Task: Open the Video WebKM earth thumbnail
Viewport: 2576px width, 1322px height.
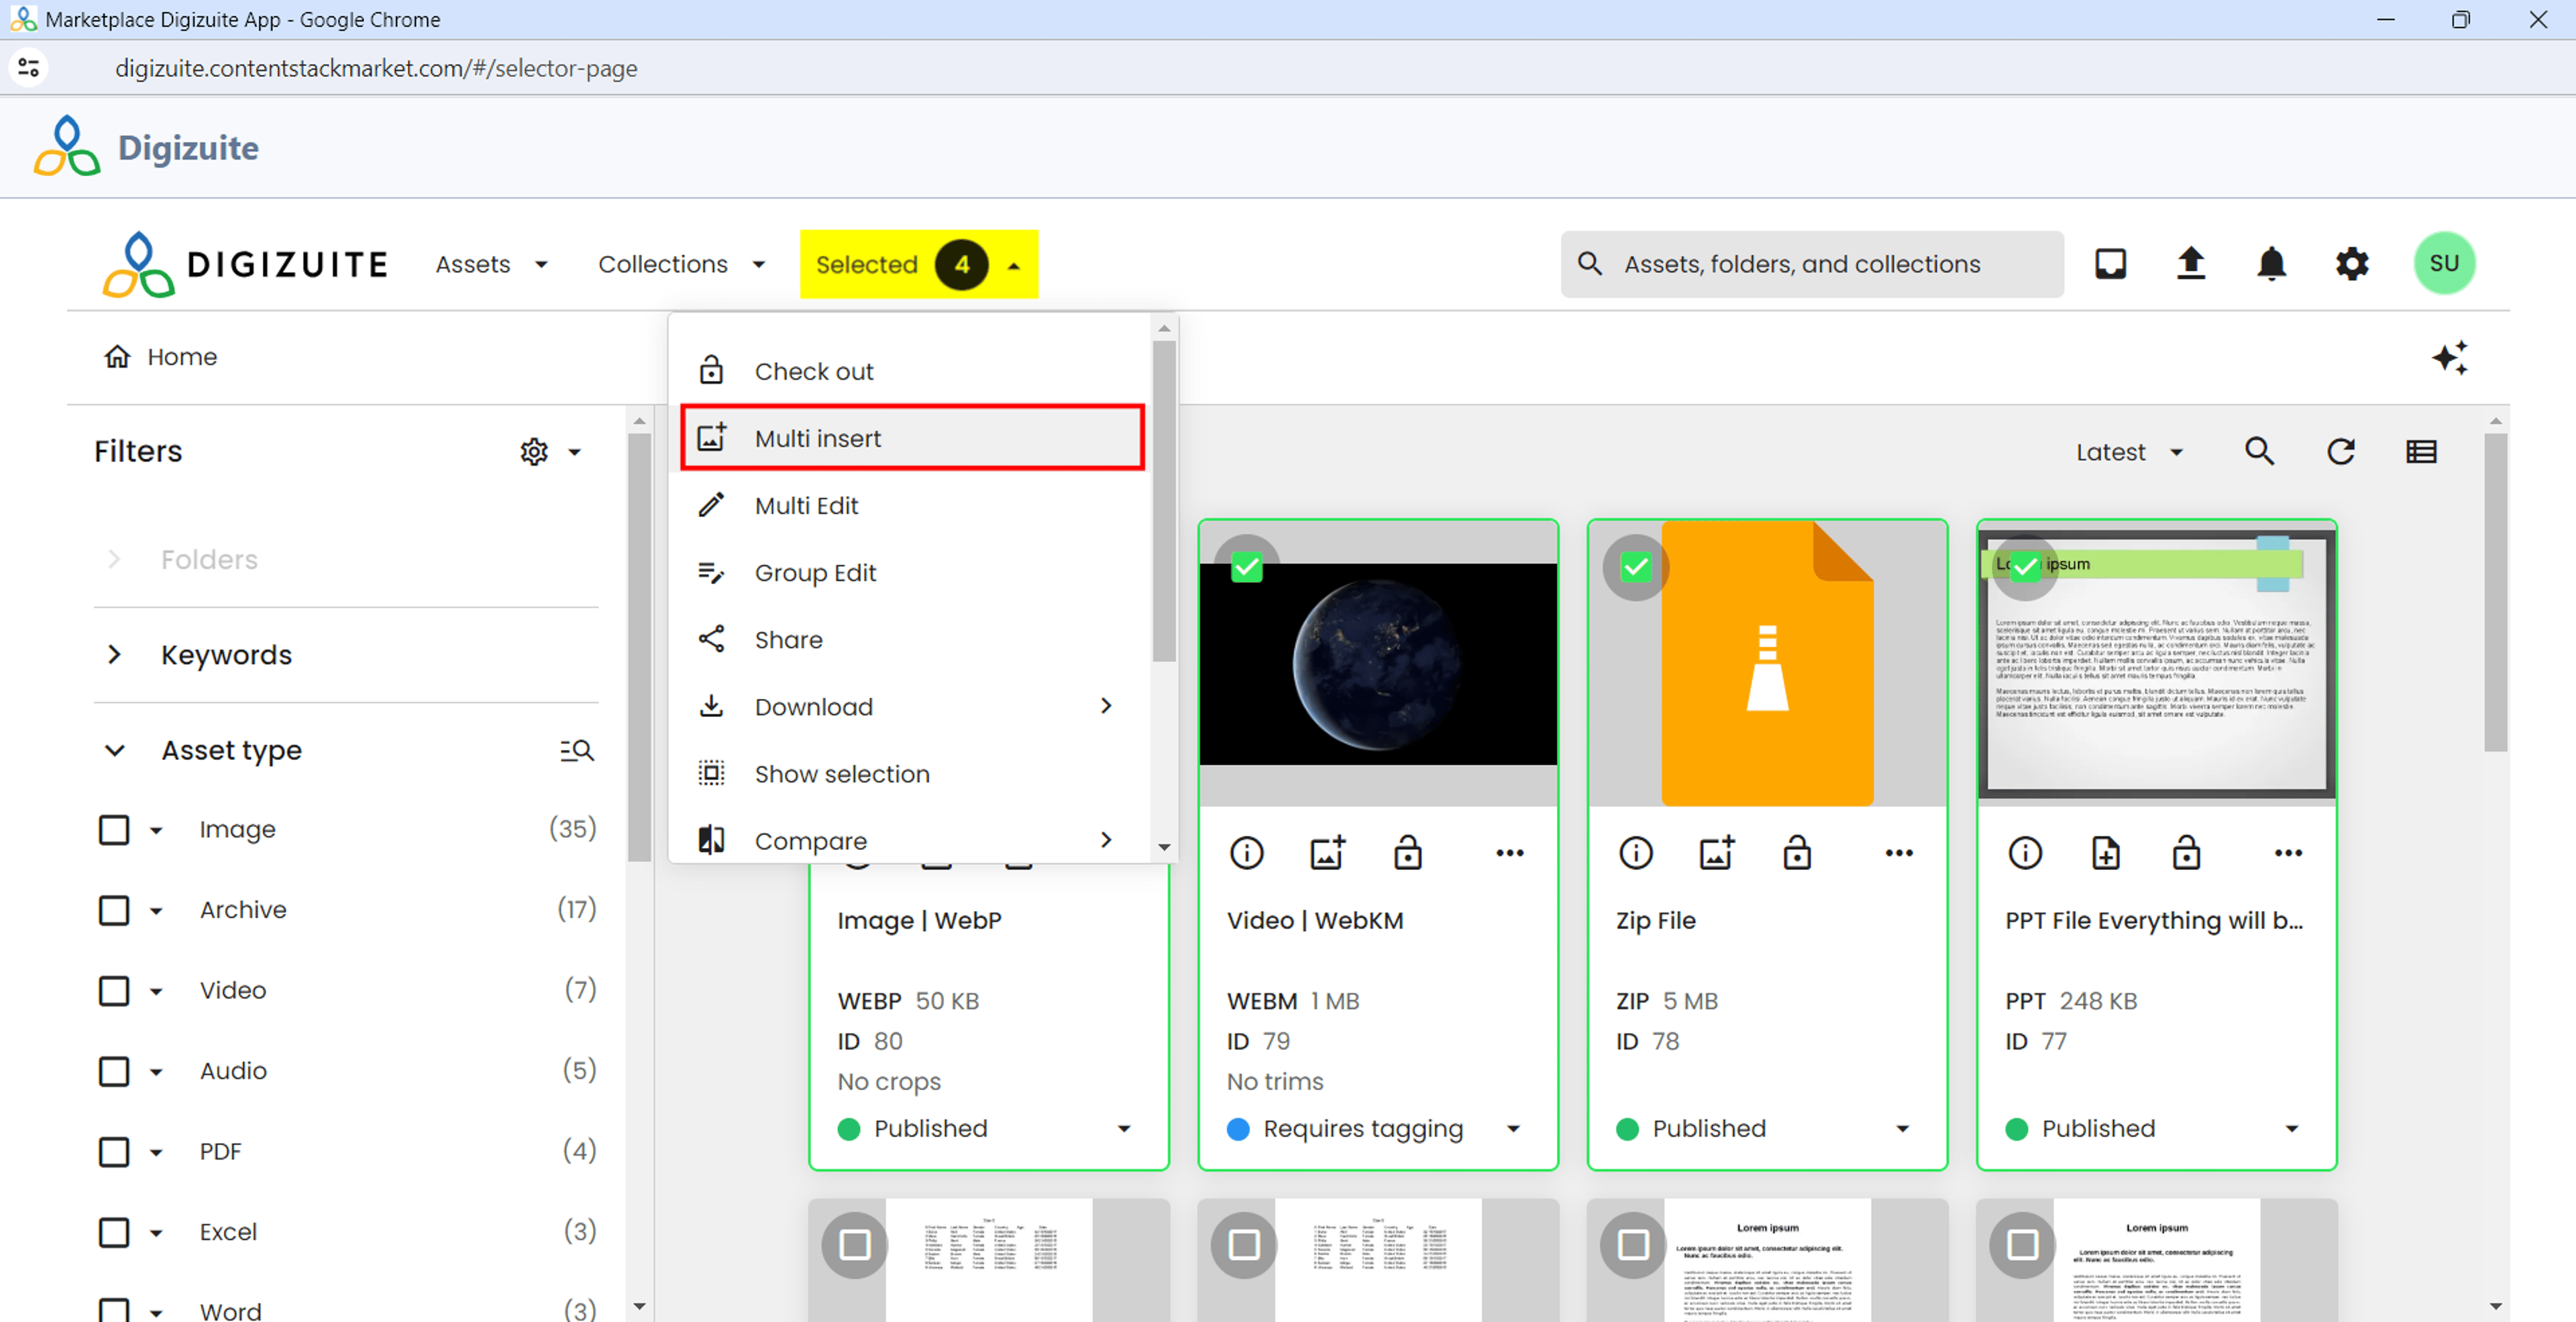Action: pyautogui.click(x=1378, y=664)
